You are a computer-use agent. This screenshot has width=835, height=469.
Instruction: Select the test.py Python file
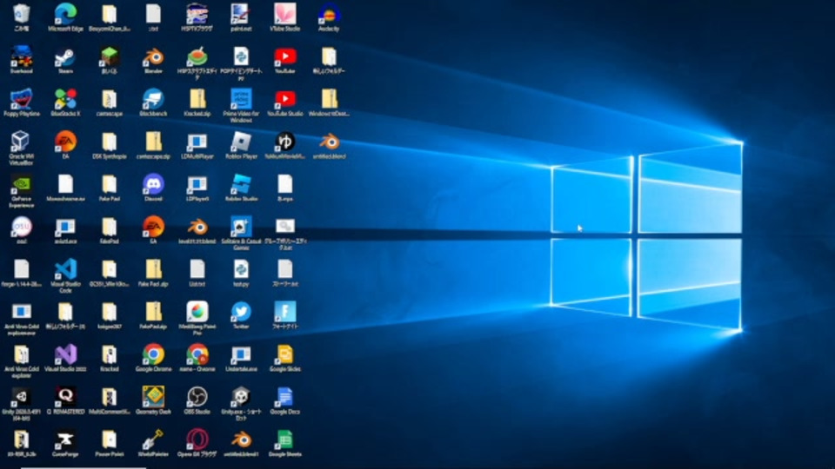point(241,269)
